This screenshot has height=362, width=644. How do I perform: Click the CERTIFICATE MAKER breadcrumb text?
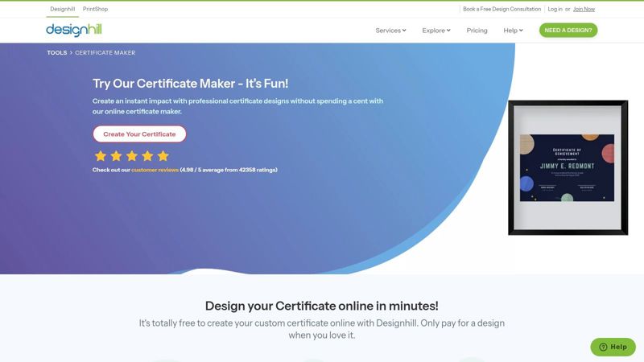pos(105,52)
